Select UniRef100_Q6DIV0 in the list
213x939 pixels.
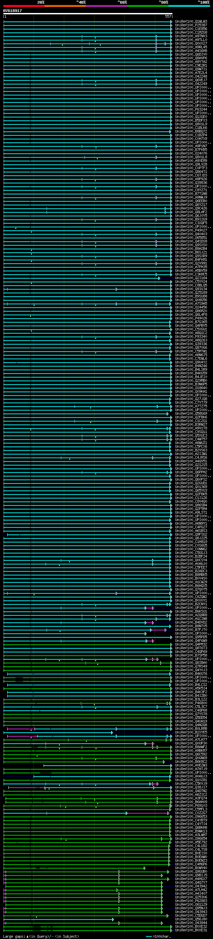pos(191,54)
